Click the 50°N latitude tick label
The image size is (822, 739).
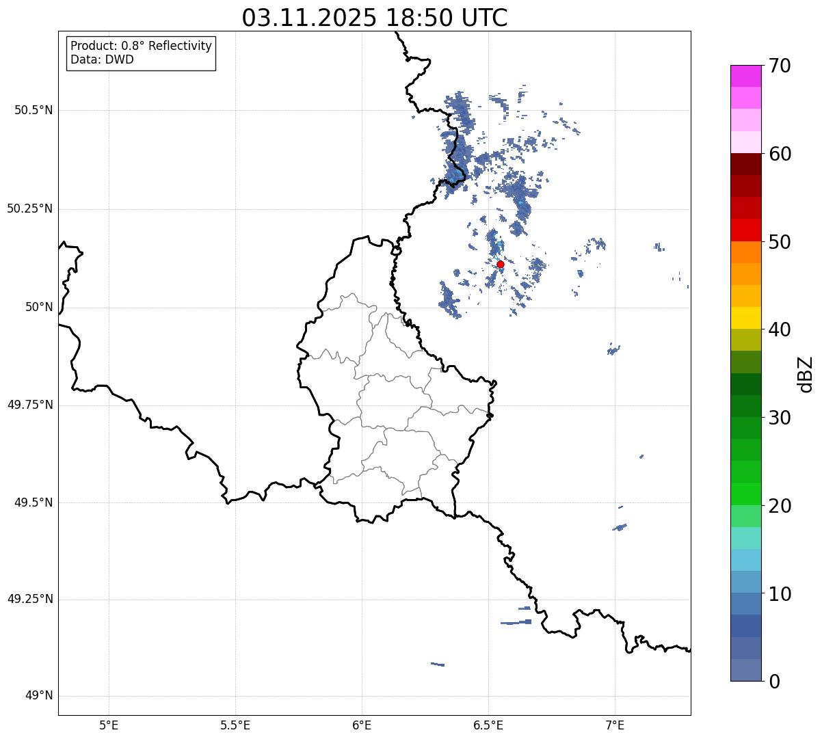[x=39, y=307]
